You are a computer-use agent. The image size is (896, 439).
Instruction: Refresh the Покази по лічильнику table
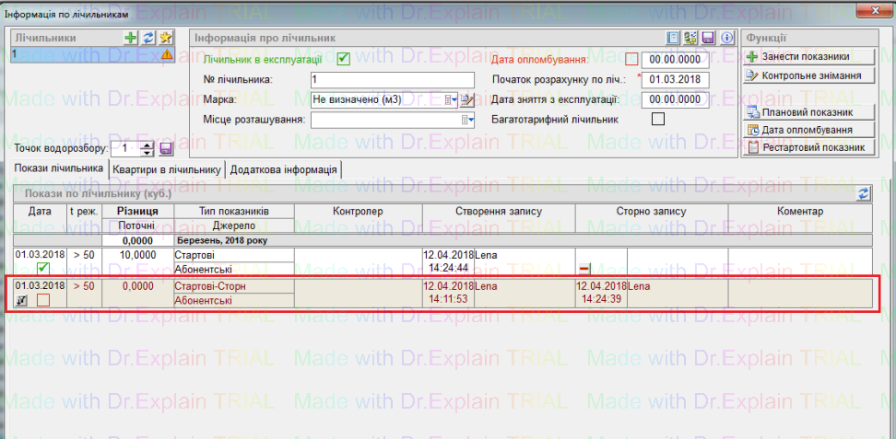[863, 194]
